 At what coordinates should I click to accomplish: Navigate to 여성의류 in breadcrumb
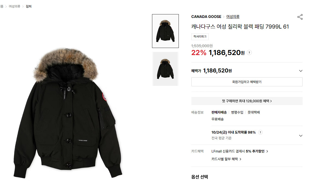(14, 7)
